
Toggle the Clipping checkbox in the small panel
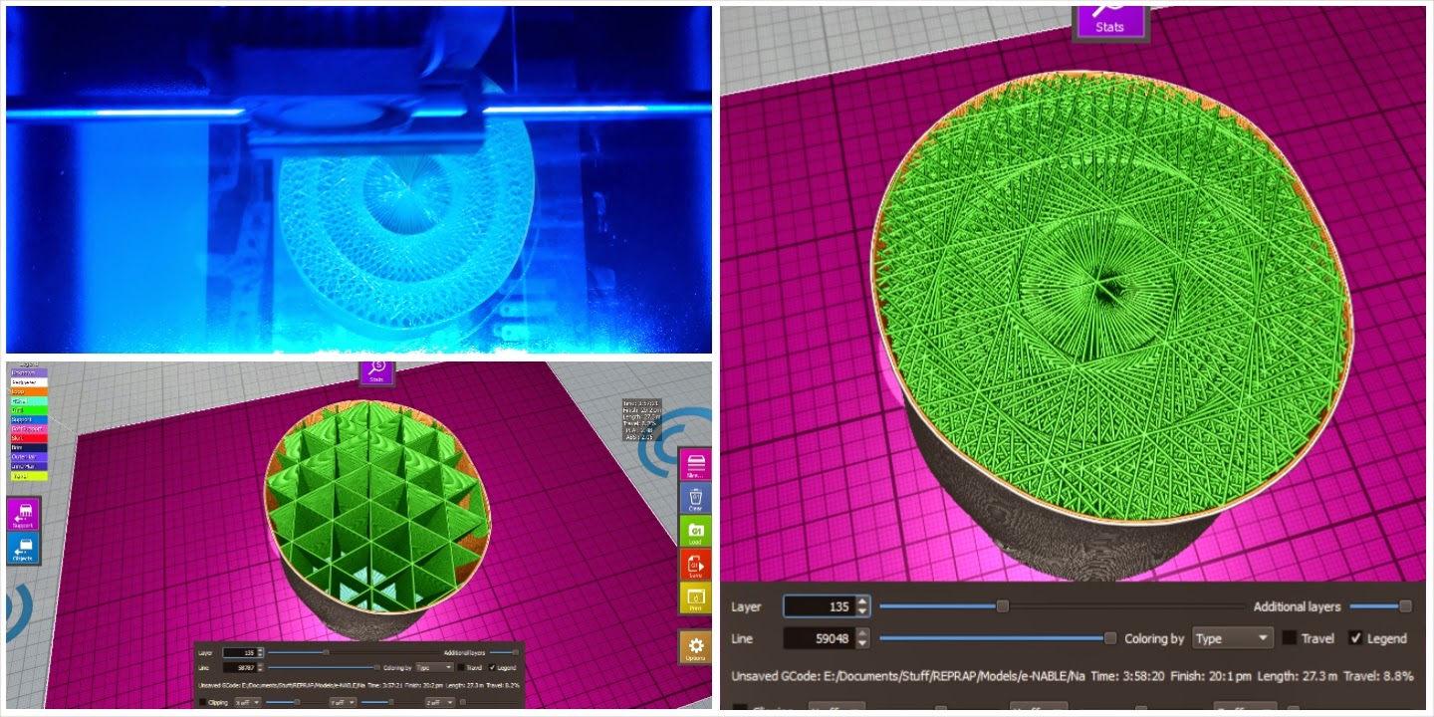pos(204,702)
